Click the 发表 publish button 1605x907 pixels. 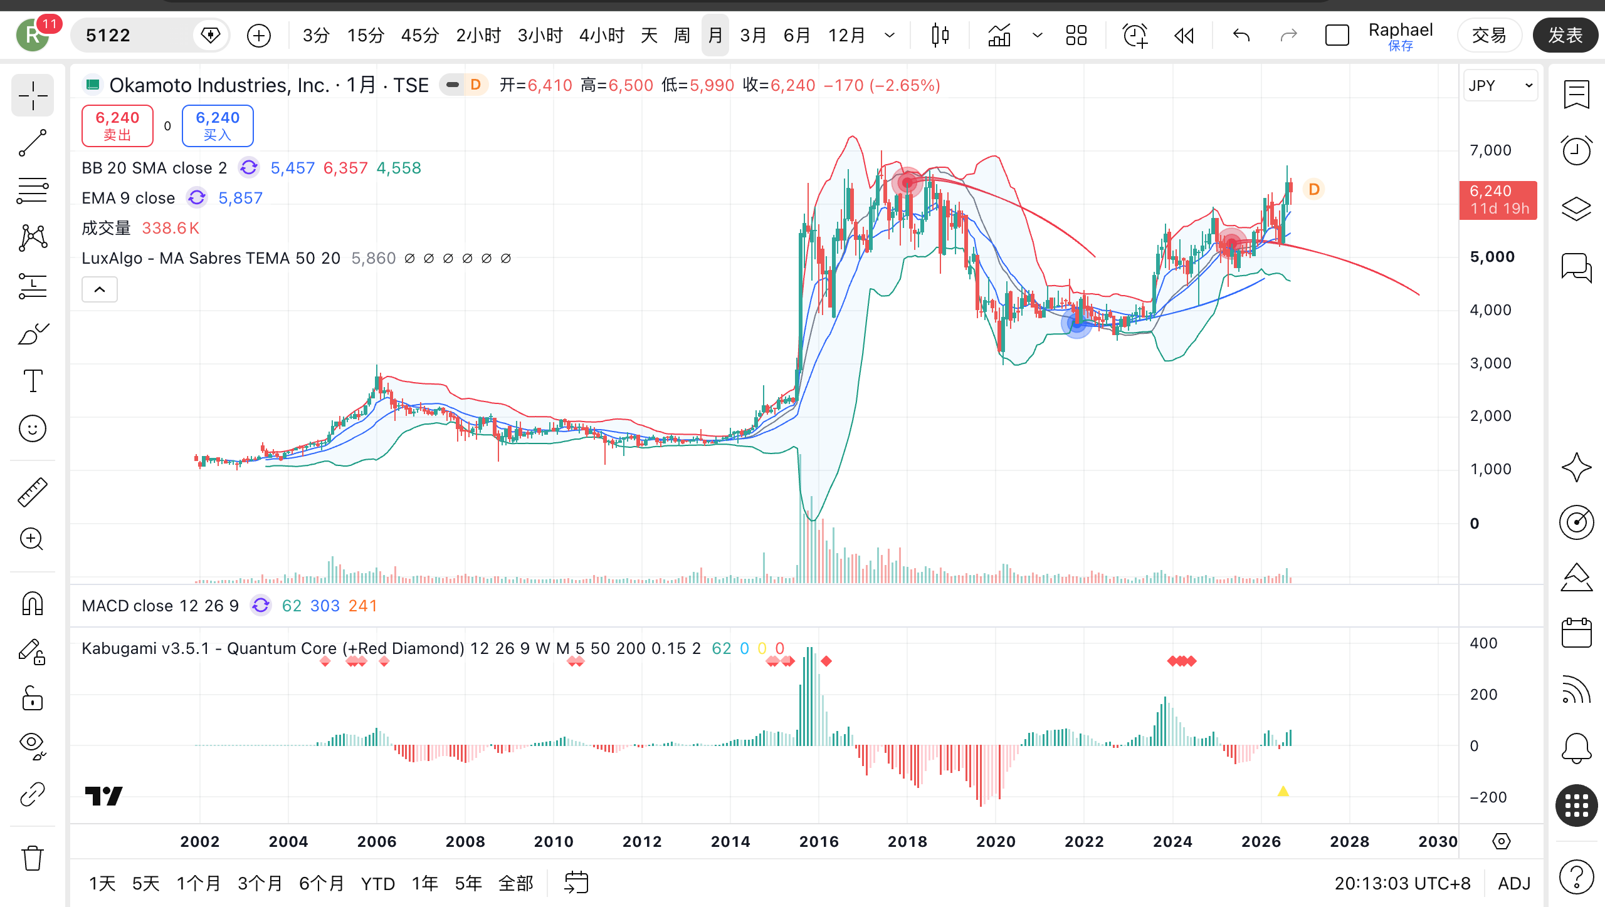[1566, 35]
